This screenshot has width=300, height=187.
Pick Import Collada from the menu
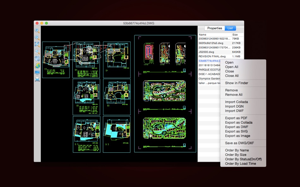coord(236,102)
